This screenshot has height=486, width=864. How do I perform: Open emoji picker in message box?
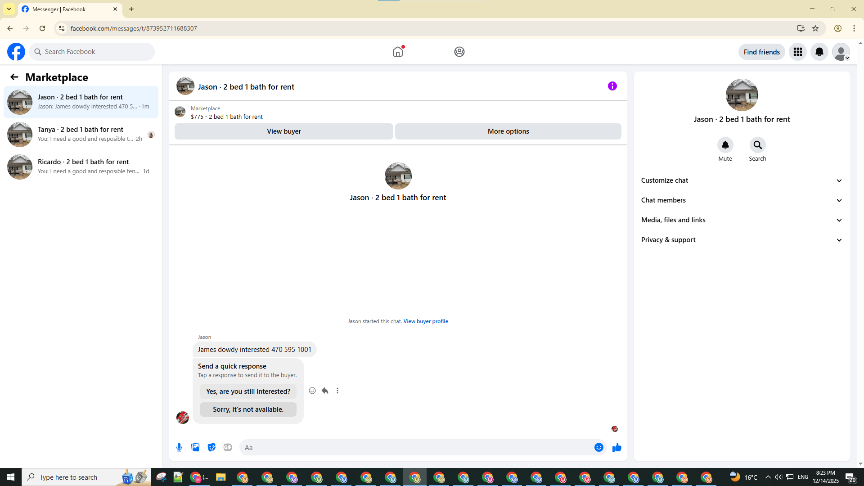tap(598, 447)
